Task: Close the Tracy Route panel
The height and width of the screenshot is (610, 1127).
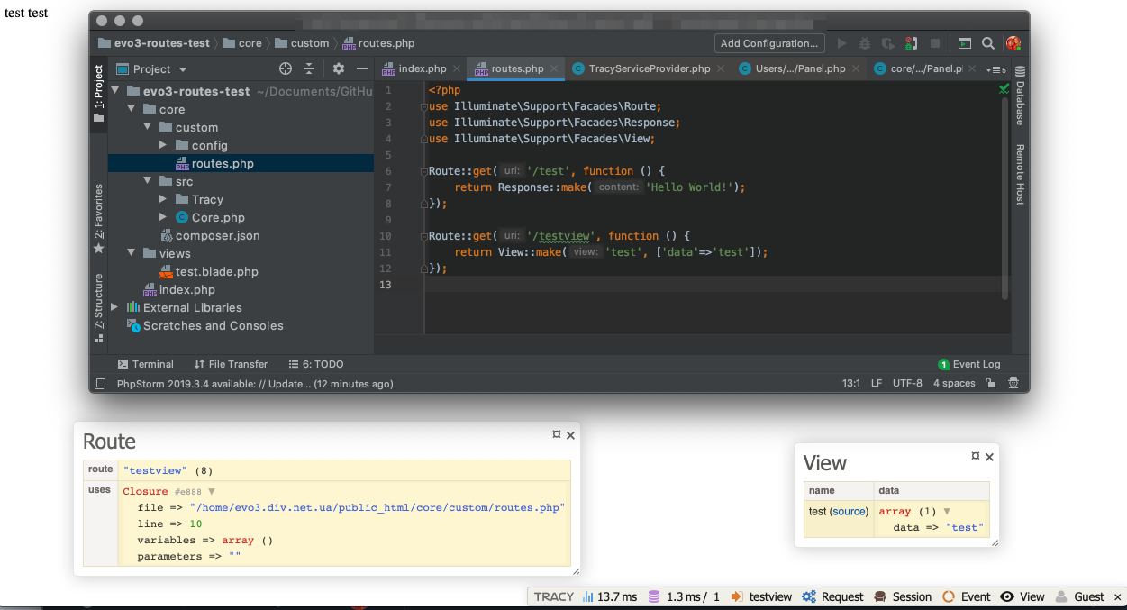Action: pos(570,435)
